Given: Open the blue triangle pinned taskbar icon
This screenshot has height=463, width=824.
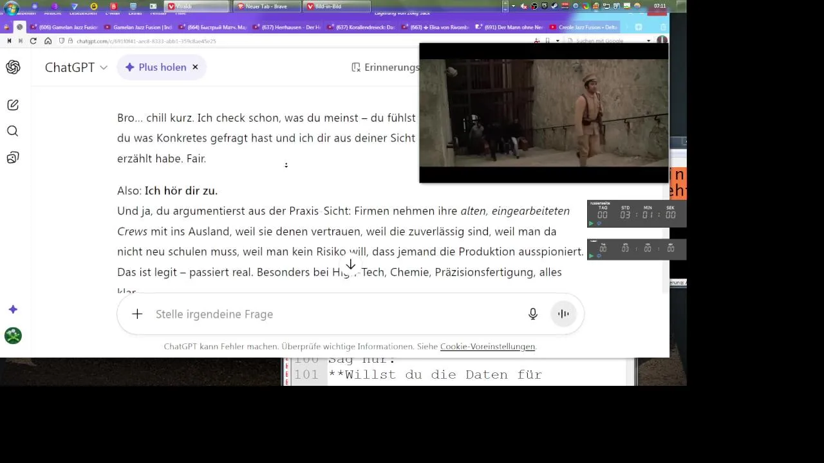Looking at the screenshot, I should (74, 6).
